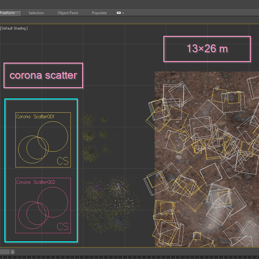Go to the Populate tab
The height and width of the screenshot is (259, 259).
tap(99, 13)
